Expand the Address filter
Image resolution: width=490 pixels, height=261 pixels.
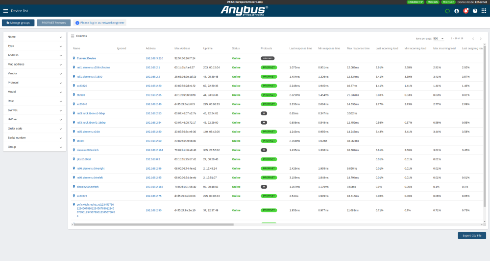coord(35,55)
